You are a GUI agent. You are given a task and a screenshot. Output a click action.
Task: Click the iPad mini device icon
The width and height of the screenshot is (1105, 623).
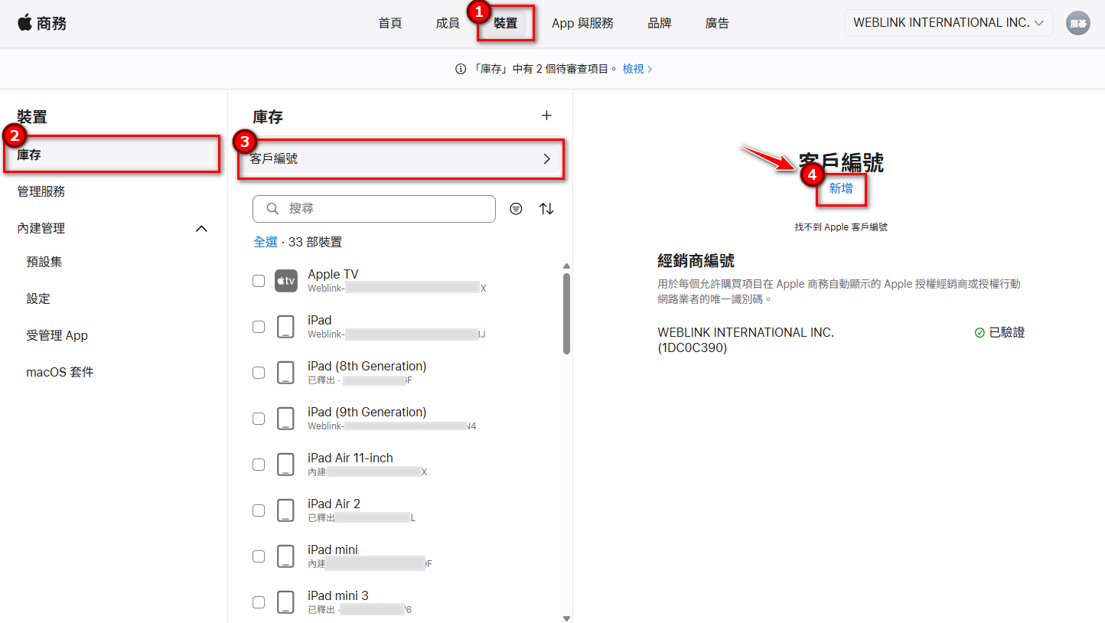pos(285,556)
